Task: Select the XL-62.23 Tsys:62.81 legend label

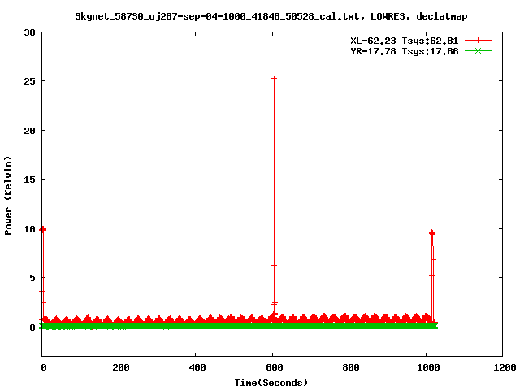Action: [x=405, y=41]
